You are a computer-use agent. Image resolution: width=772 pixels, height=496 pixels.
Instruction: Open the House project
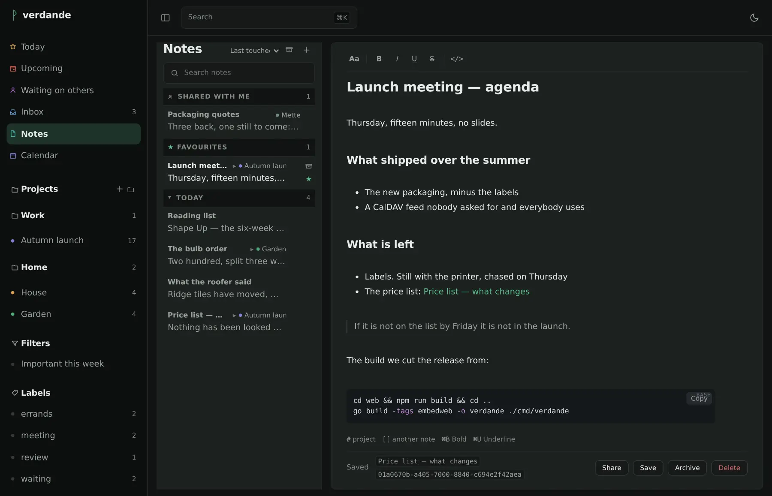(x=73, y=292)
